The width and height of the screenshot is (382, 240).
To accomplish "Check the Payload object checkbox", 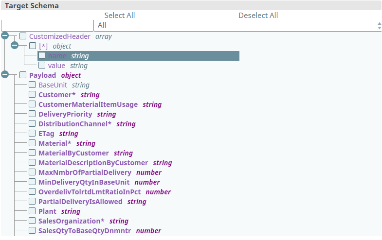I will (23, 75).
